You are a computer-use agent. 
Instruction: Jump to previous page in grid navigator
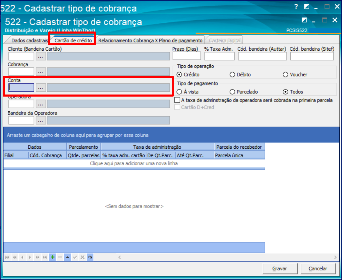[15, 257]
